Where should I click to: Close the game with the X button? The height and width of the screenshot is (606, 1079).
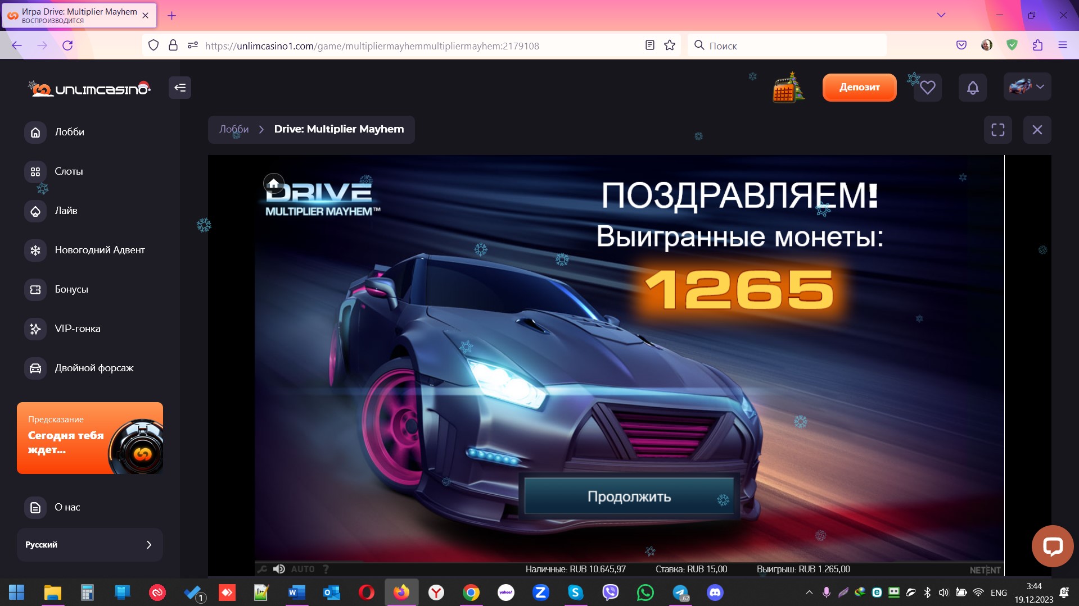click(1037, 130)
